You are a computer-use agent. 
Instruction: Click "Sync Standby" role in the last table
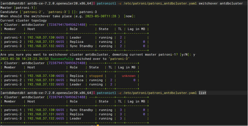point(81,110)
